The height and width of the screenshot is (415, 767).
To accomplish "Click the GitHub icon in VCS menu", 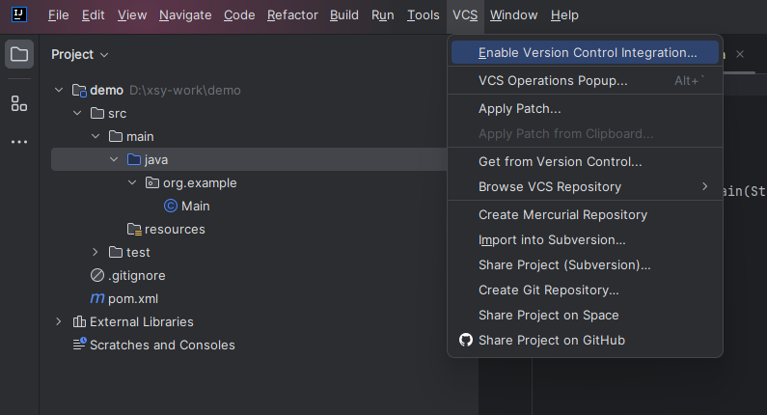I will (466, 340).
